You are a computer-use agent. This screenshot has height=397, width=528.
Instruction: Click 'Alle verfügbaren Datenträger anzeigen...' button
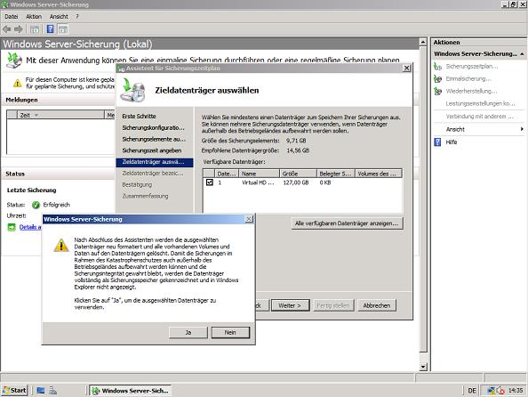click(347, 223)
